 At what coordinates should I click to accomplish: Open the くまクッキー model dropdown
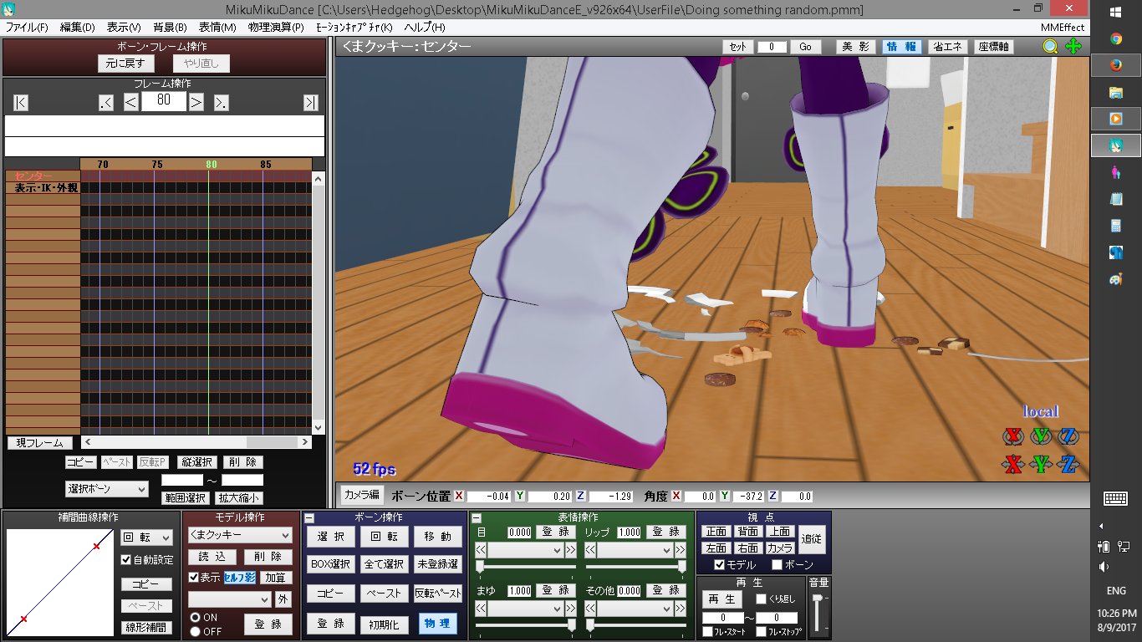click(x=239, y=535)
